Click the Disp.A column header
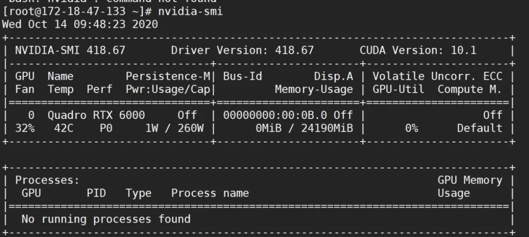The height and width of the screenshot is (237, 529). pos(334,76)
